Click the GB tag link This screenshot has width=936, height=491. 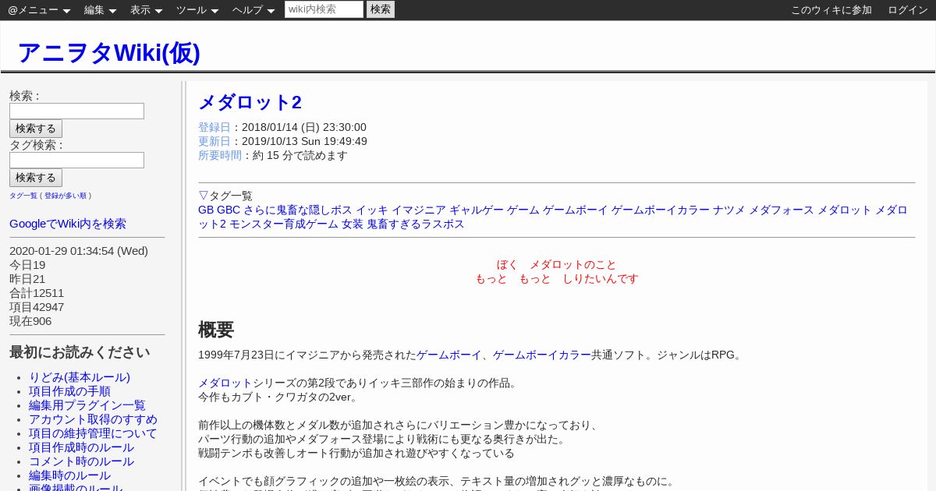pyautogui.click(x=206, y=210)
